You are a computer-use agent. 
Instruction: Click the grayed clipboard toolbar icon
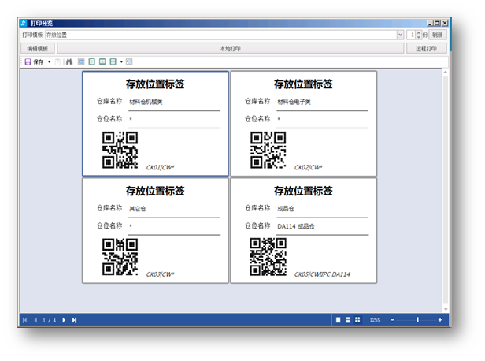[x=57, y=62]
